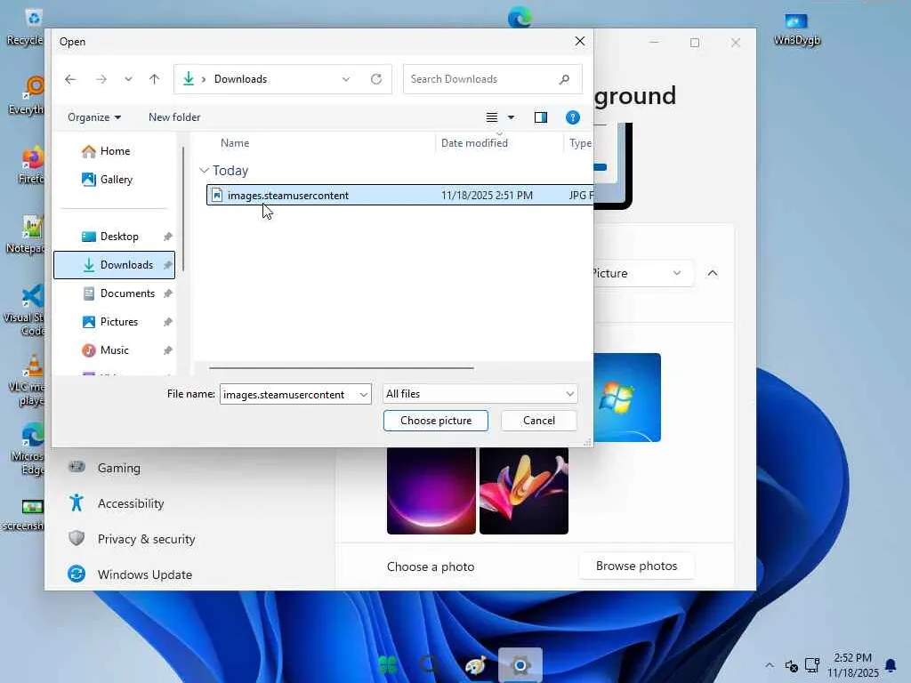This screenshot has width=911, height=683.
Task: Open the Firefox desktop icon
Action: coord(30,165)
